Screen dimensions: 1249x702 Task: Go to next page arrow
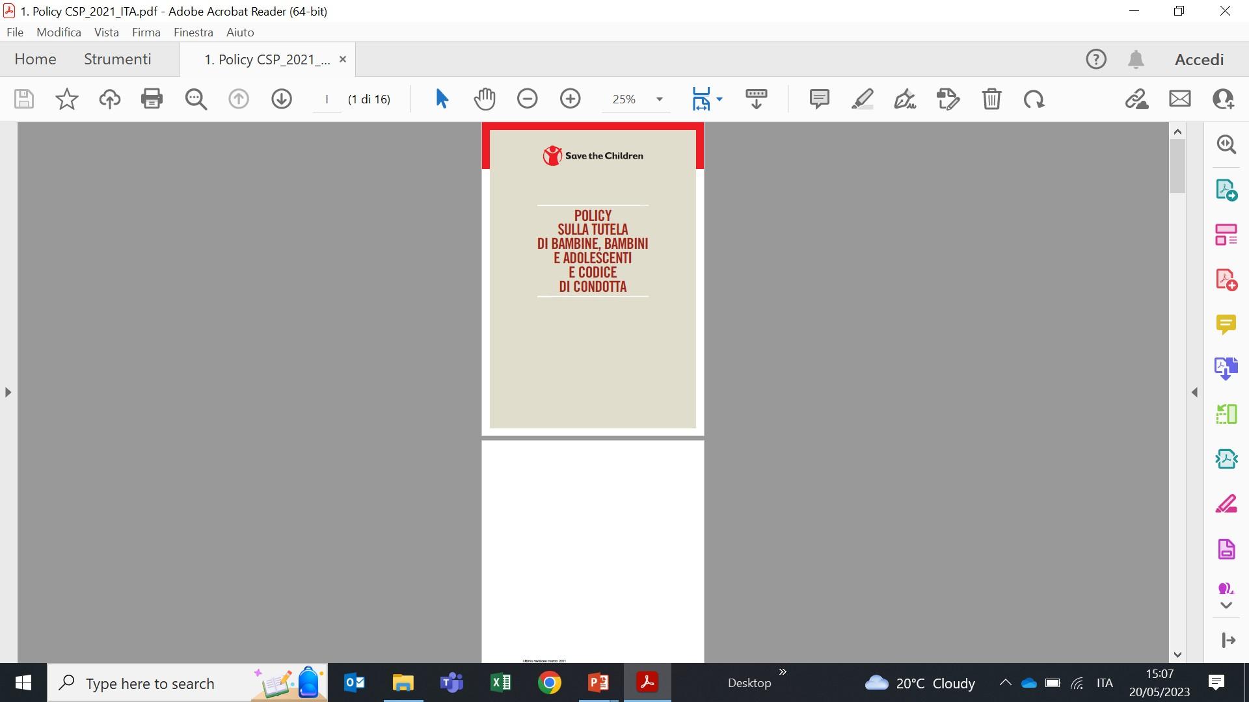tap(282, 99)
